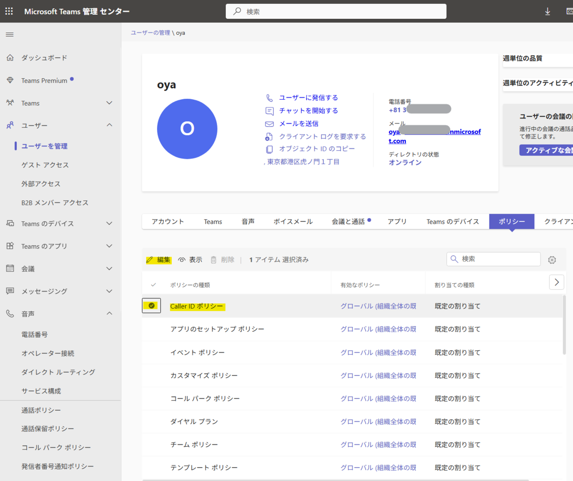Collapse the ユーザー section chevron
This screenshot has width=573, height=481.
click(x=109, y=125)
